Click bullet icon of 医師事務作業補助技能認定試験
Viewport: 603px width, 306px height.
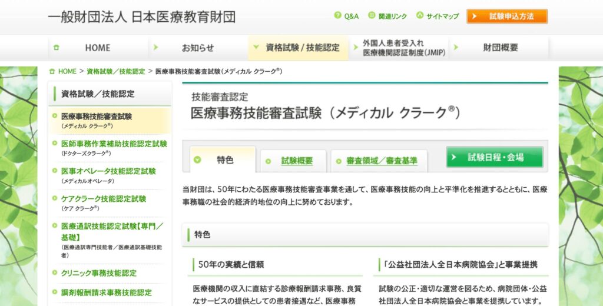[x=55, y=143]
